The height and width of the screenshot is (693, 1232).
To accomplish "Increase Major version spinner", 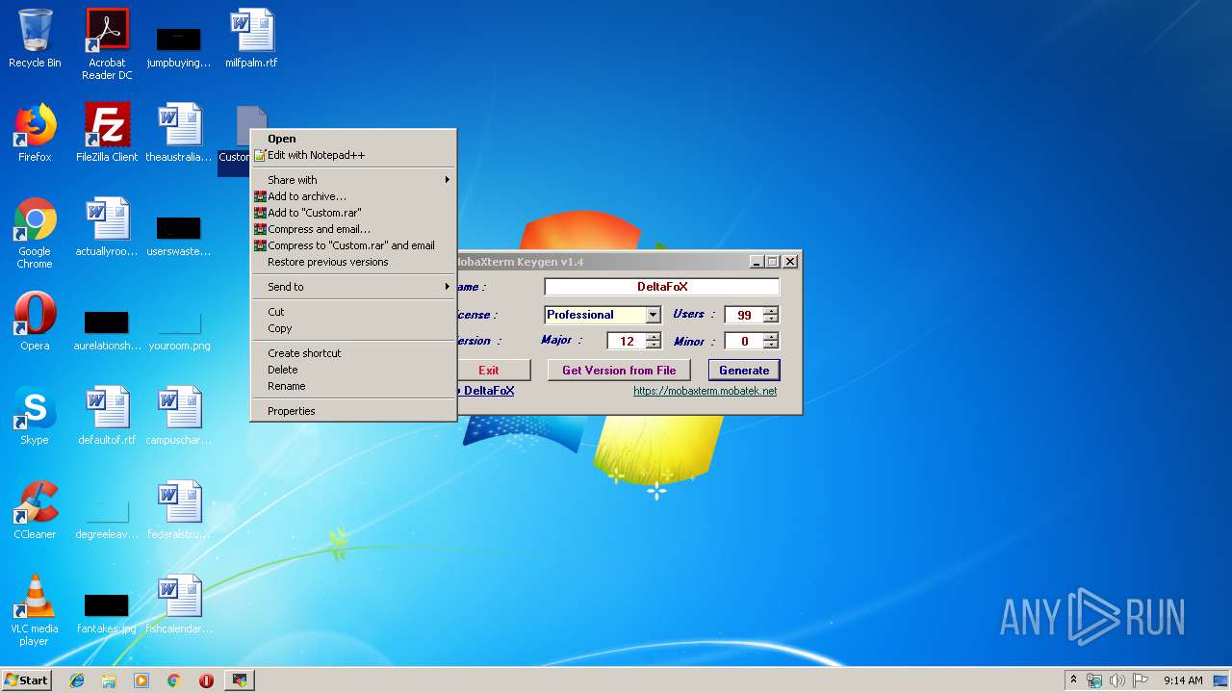I will [653, 336].
